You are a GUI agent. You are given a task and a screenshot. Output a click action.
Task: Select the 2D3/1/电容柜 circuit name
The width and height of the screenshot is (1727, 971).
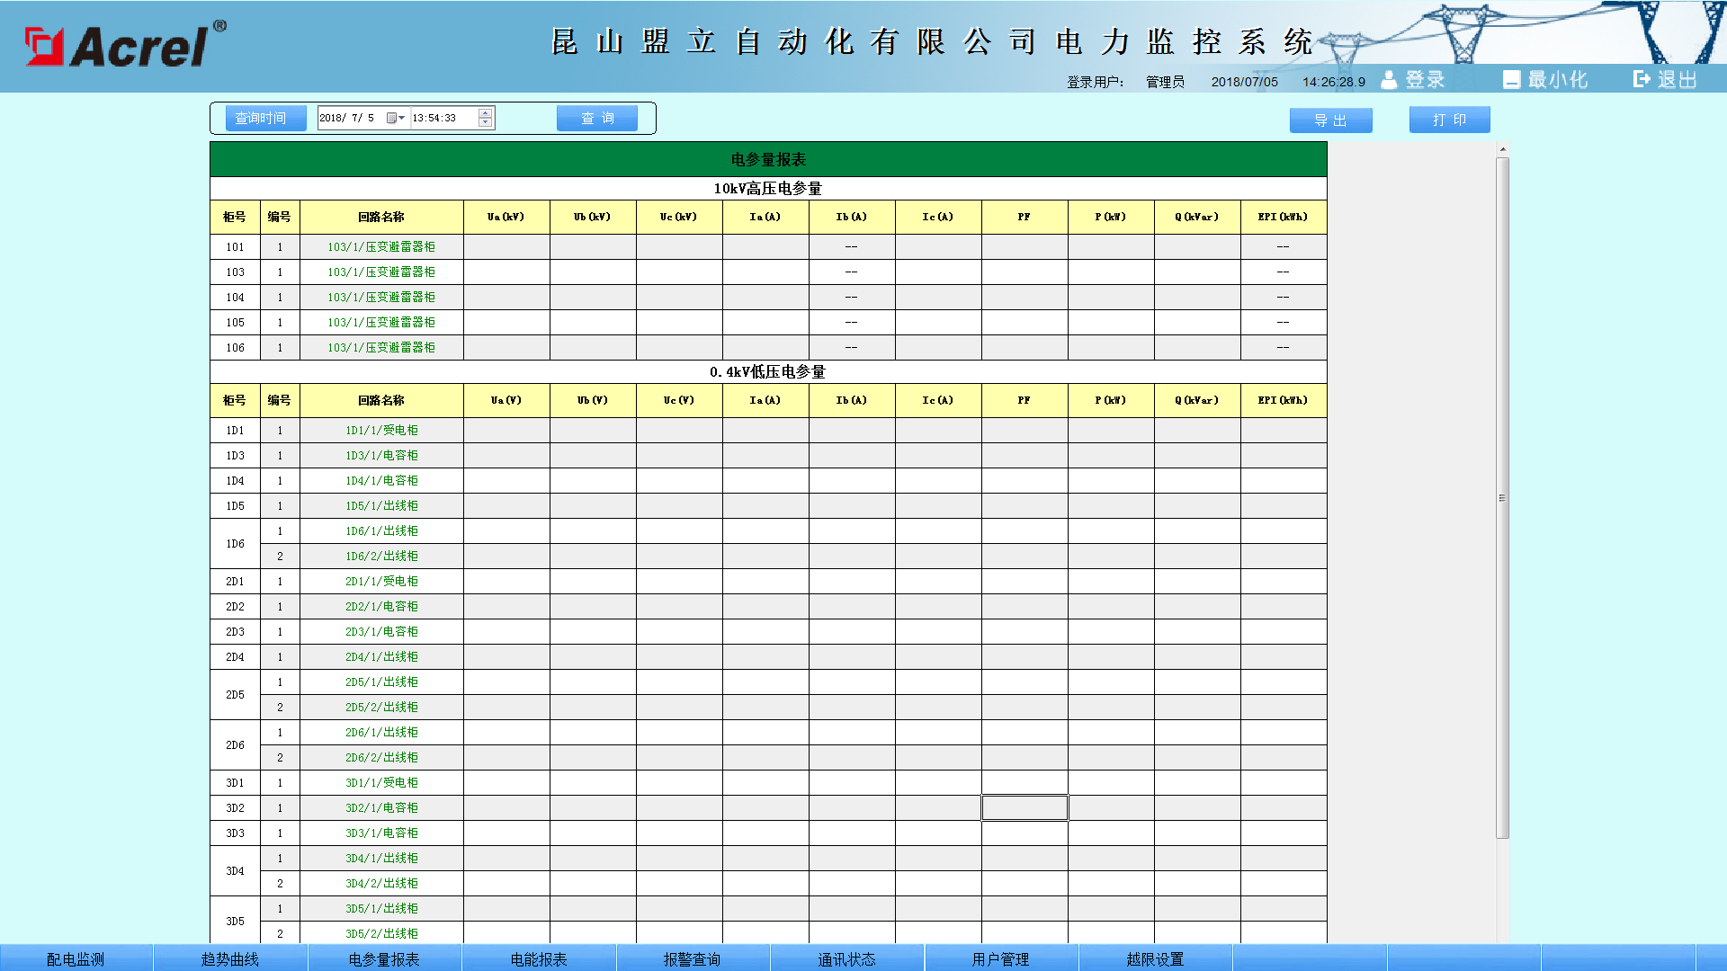pyautogui.click(x=381, y=631)
